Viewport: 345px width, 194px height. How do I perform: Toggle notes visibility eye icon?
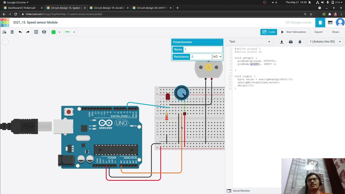44,32
